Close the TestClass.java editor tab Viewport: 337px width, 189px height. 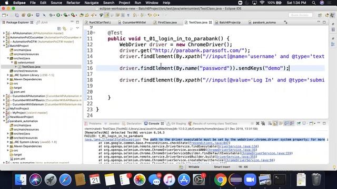[x=211, y=22]
